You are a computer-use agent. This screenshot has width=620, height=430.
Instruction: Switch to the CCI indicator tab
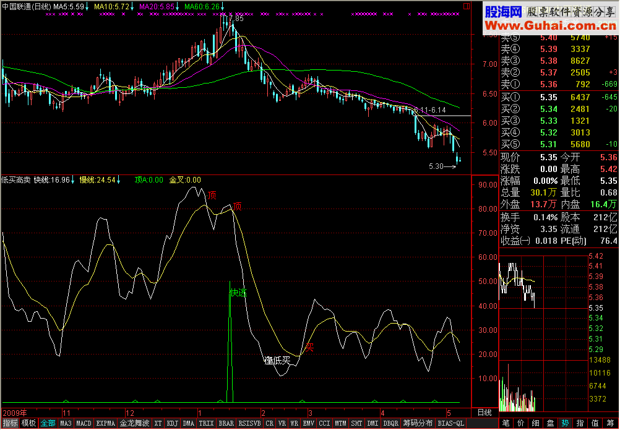tap(325, 423)
